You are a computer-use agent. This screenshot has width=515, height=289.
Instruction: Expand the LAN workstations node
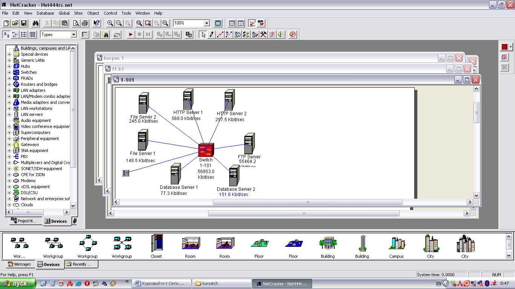pyautogui.click(x=9, y=108)
